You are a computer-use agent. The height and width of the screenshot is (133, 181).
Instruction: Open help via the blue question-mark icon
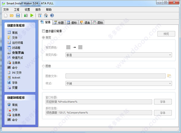point(52,15)
